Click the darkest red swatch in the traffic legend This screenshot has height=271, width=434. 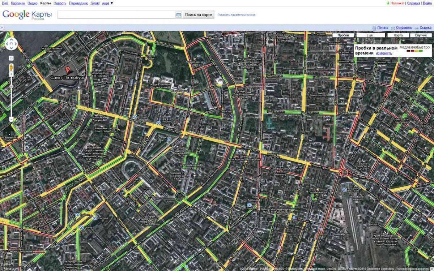click(408, 51)
